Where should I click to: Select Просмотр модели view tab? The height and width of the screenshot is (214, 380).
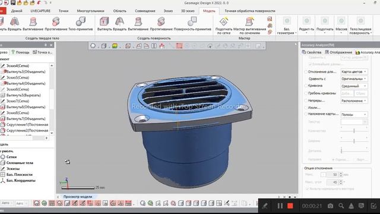(x=78, y=197)
